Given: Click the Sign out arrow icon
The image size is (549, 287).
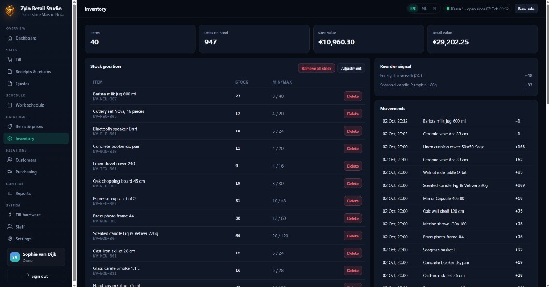Looking at the screenshot, I should coord(27,275).
